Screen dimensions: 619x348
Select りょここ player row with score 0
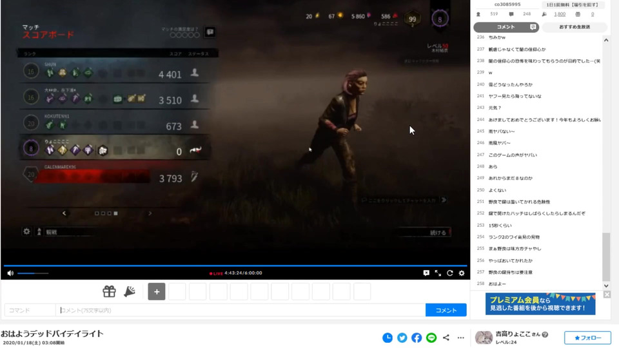(x=115, y=148)
